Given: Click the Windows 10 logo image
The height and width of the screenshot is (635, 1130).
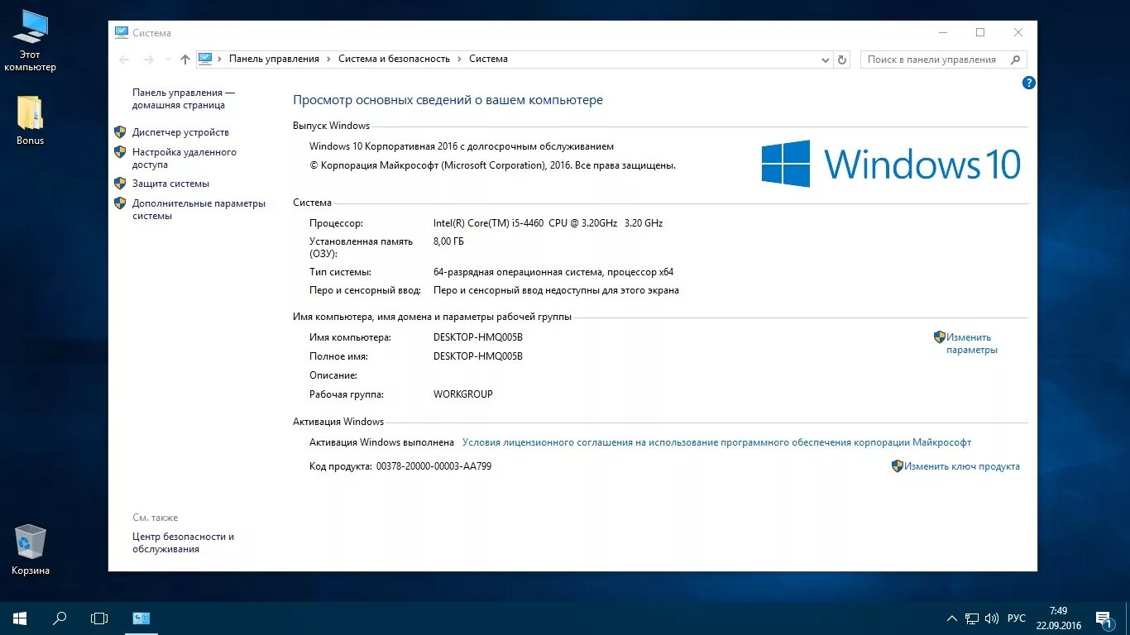Looking at the screenshot, I should [x=891, y=163].
